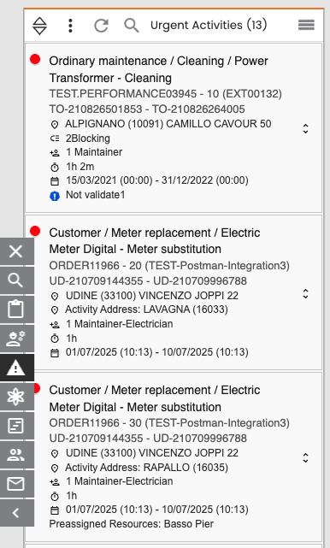Click location pin next to Activity Address: RAPALLO
The image size is (330, 548).
point(55,468)
